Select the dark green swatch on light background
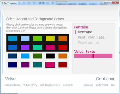This screenshot has height=94, width=120. click(38, 56)
